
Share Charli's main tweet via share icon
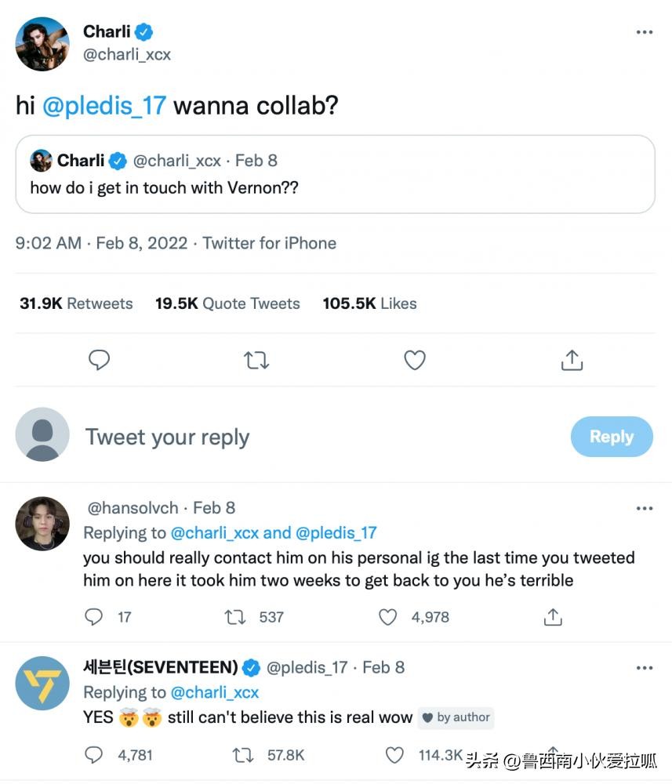coord(572,360)
